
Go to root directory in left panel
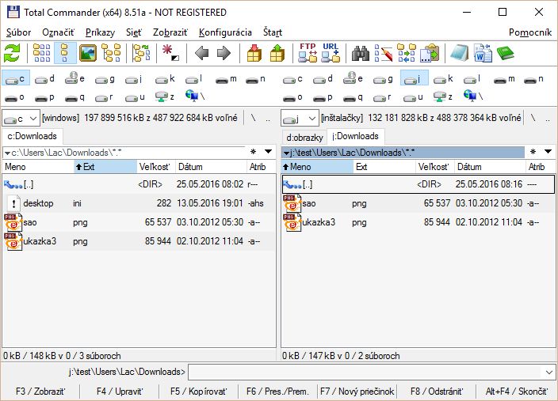(253, 118)
